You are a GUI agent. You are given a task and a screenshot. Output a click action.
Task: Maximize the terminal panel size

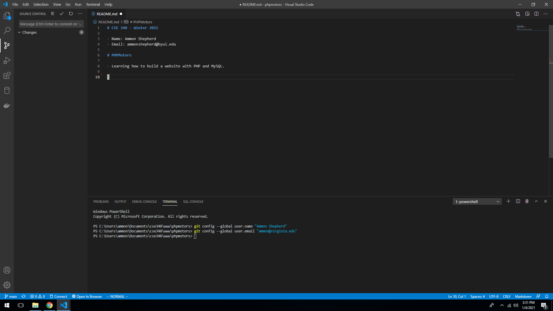click(x=536, y=201)
